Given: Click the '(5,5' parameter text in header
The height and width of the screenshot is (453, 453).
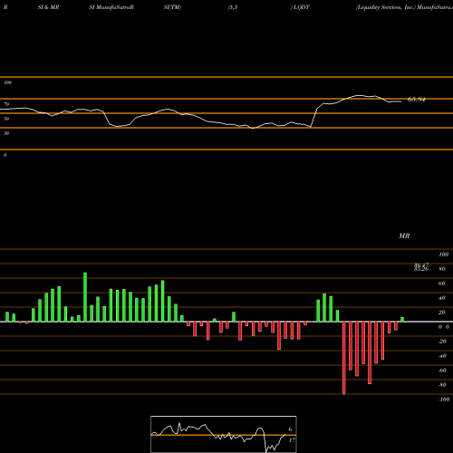Looking at the screenshot, I should tap(233, 7).
